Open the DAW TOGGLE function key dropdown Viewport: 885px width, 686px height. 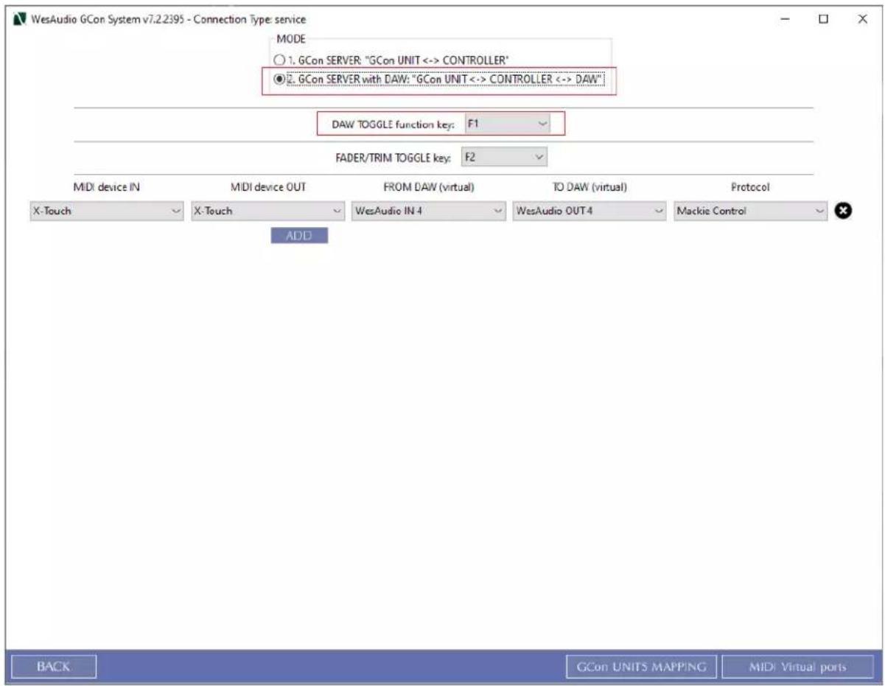(x=508, y=125)
